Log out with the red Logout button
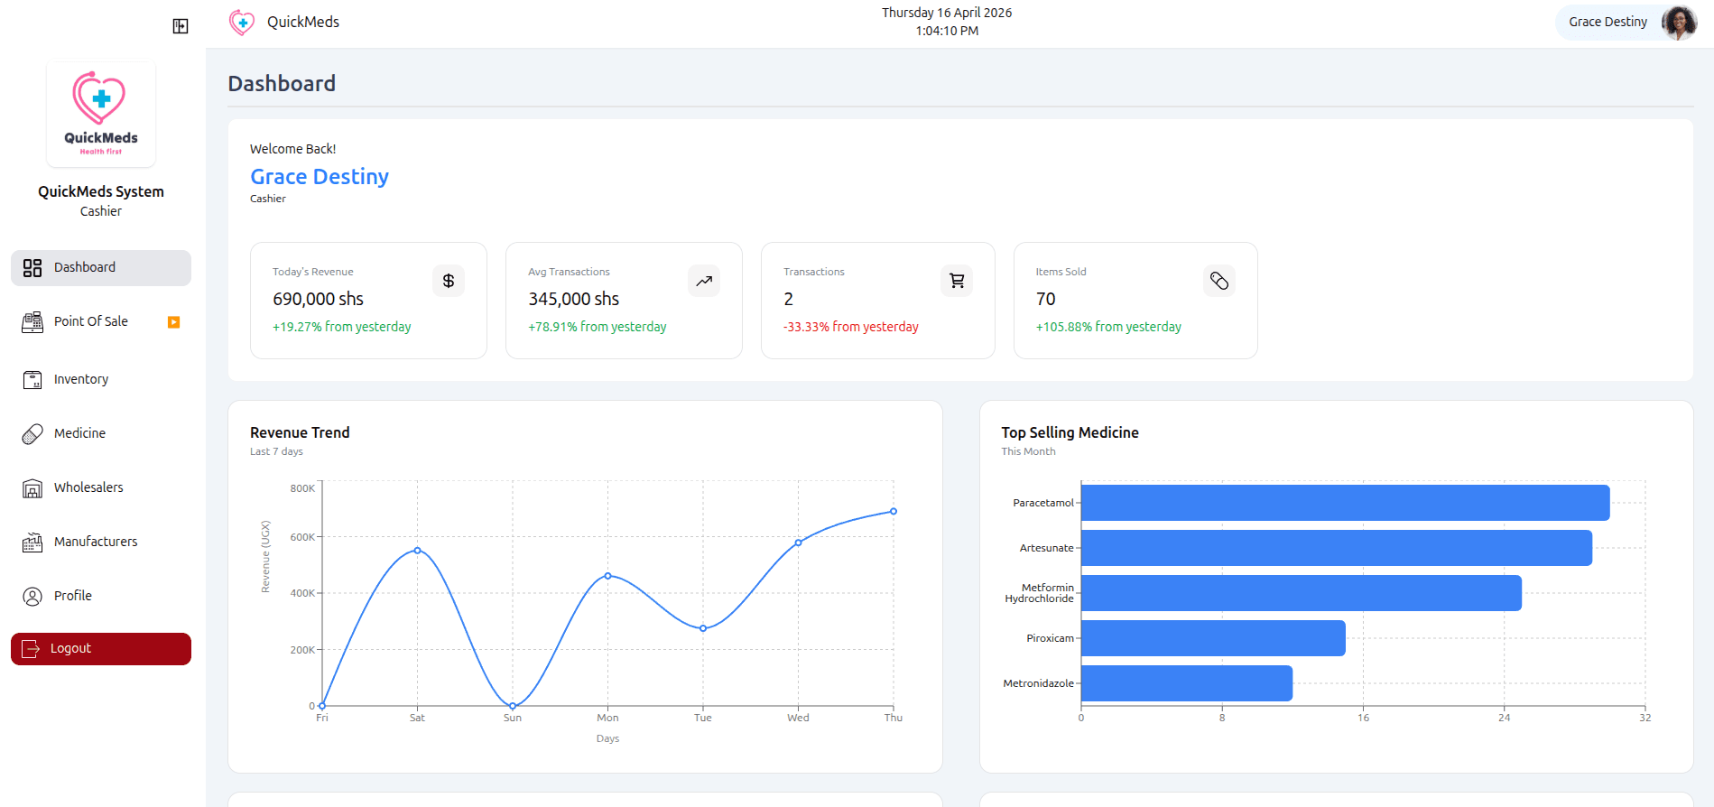This screenshot has height=807, width=1714. (x=101, y=649)
